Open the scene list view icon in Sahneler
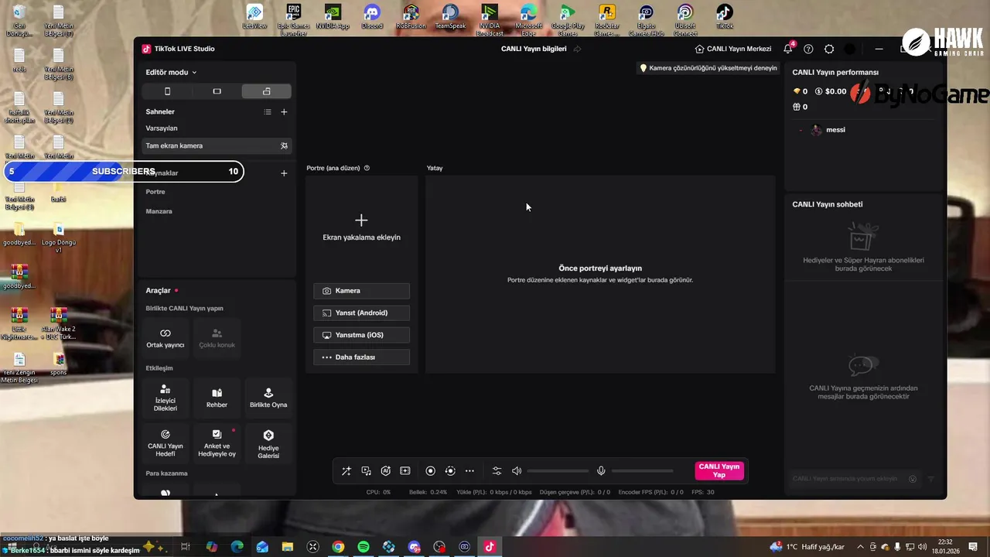990x557 pixels. click(268, 112)
